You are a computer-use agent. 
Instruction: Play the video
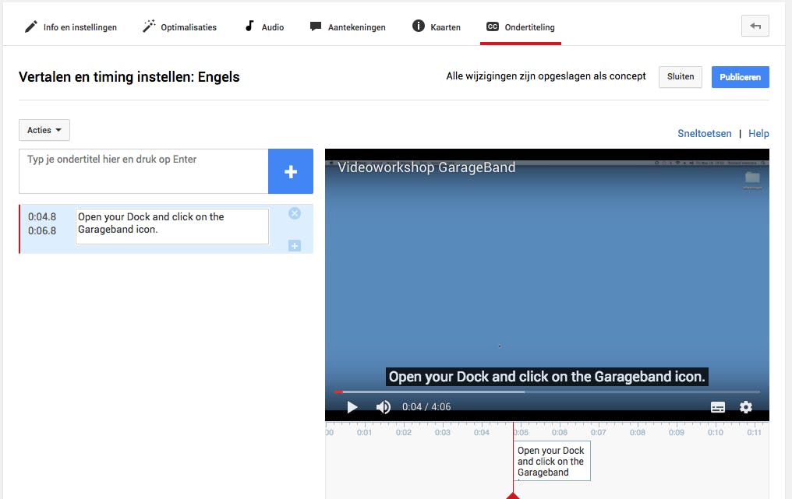pyautogui.click(x=352, y=407)
